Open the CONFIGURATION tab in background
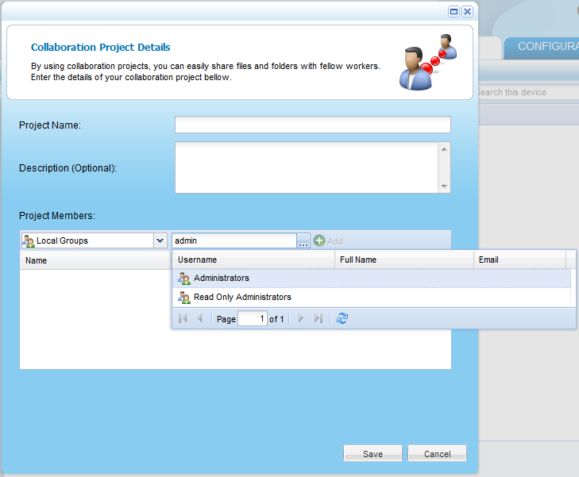 542,47
